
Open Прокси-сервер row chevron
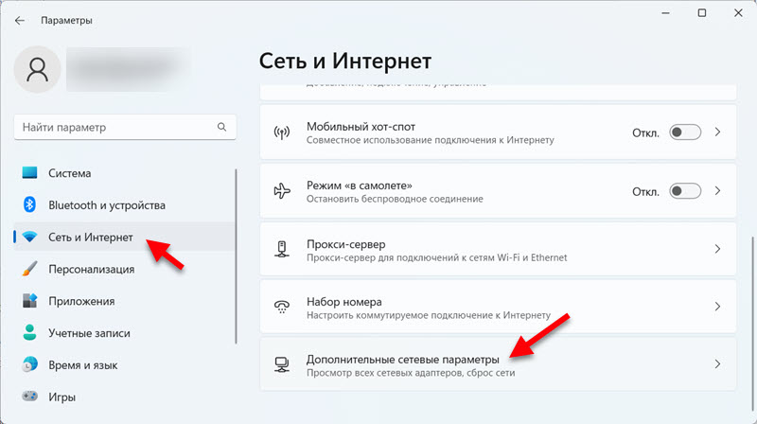(x=717, y=249)
